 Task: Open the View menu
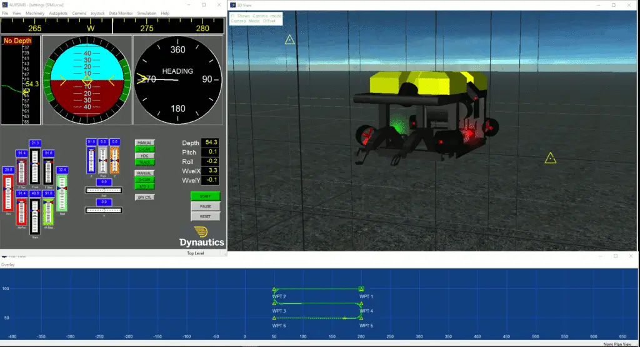pos(17,14)
